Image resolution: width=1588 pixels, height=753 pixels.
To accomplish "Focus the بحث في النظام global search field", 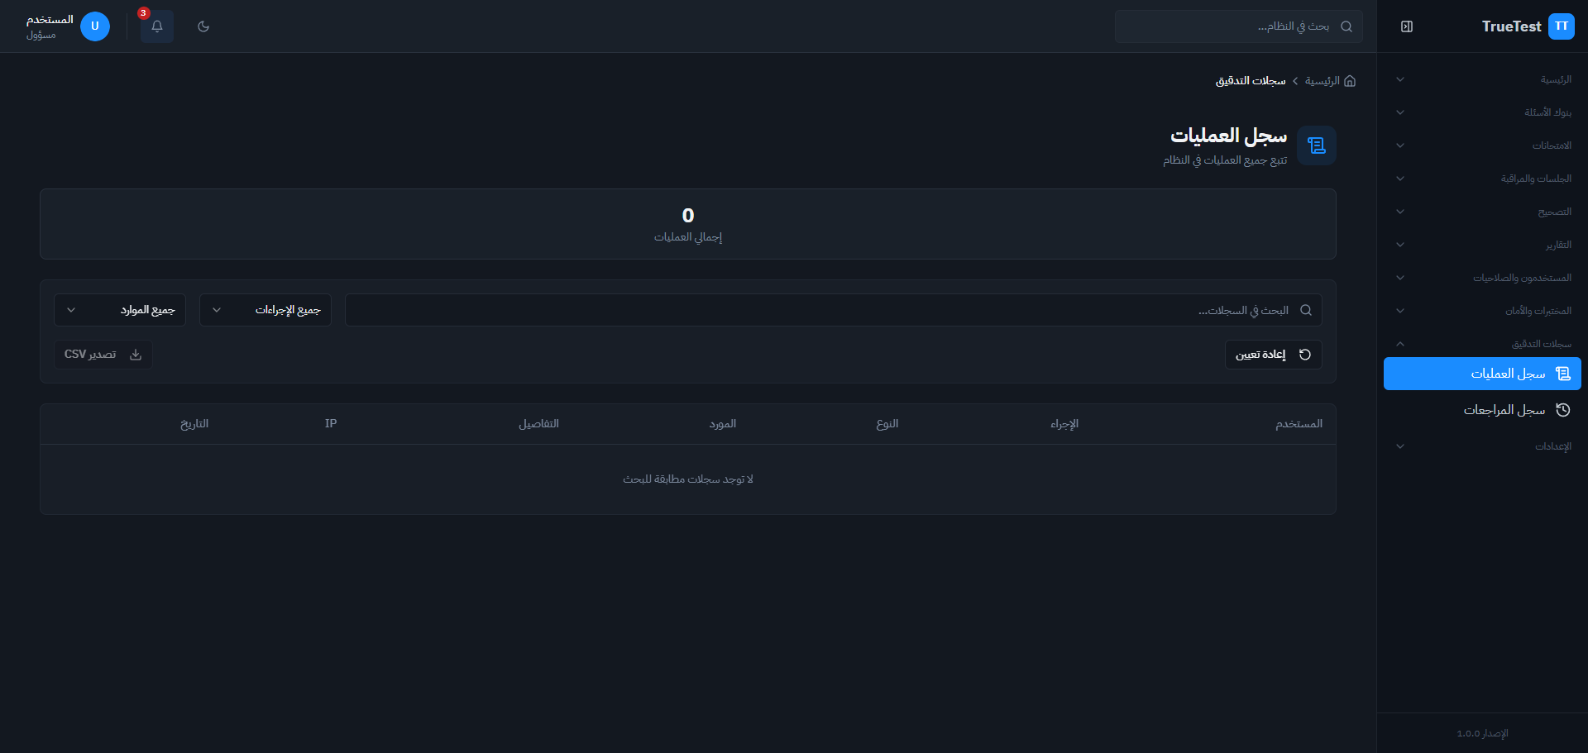I will (x=1232, y=26).
